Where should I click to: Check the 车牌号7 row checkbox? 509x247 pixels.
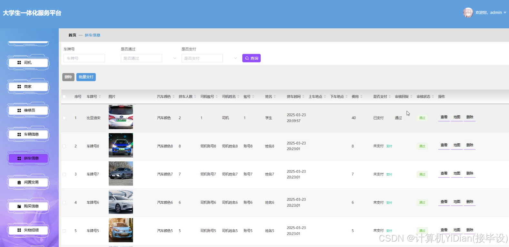[64, 174]
